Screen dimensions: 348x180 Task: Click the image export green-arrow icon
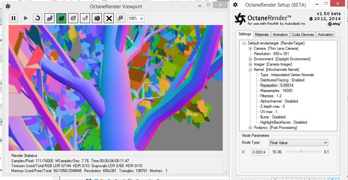121,18
